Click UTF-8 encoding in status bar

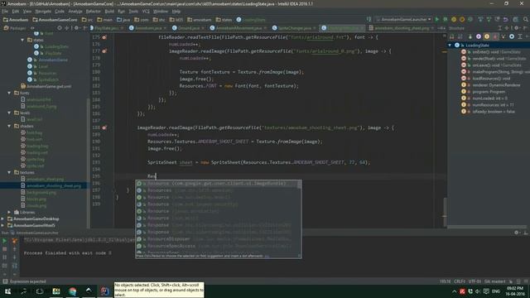pos(475,281)
